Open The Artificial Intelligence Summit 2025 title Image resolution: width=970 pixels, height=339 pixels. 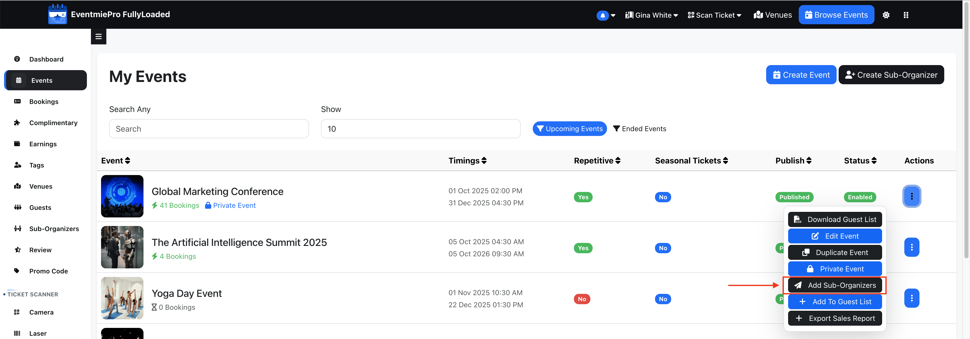pyautogui.click(x=239, y=242)
